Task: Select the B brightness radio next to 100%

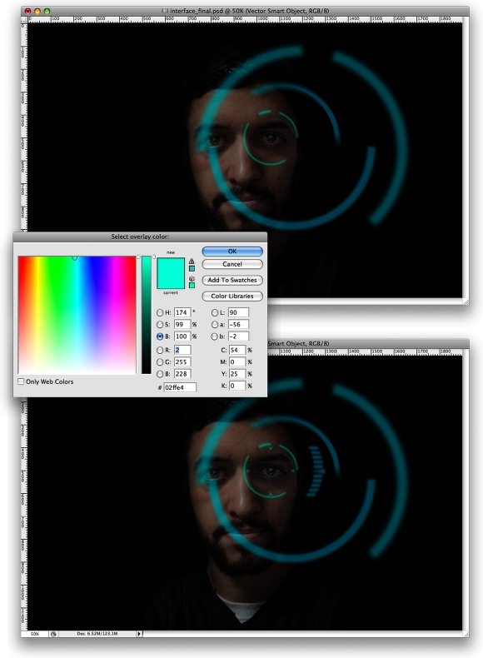Action: click(160, 336)
